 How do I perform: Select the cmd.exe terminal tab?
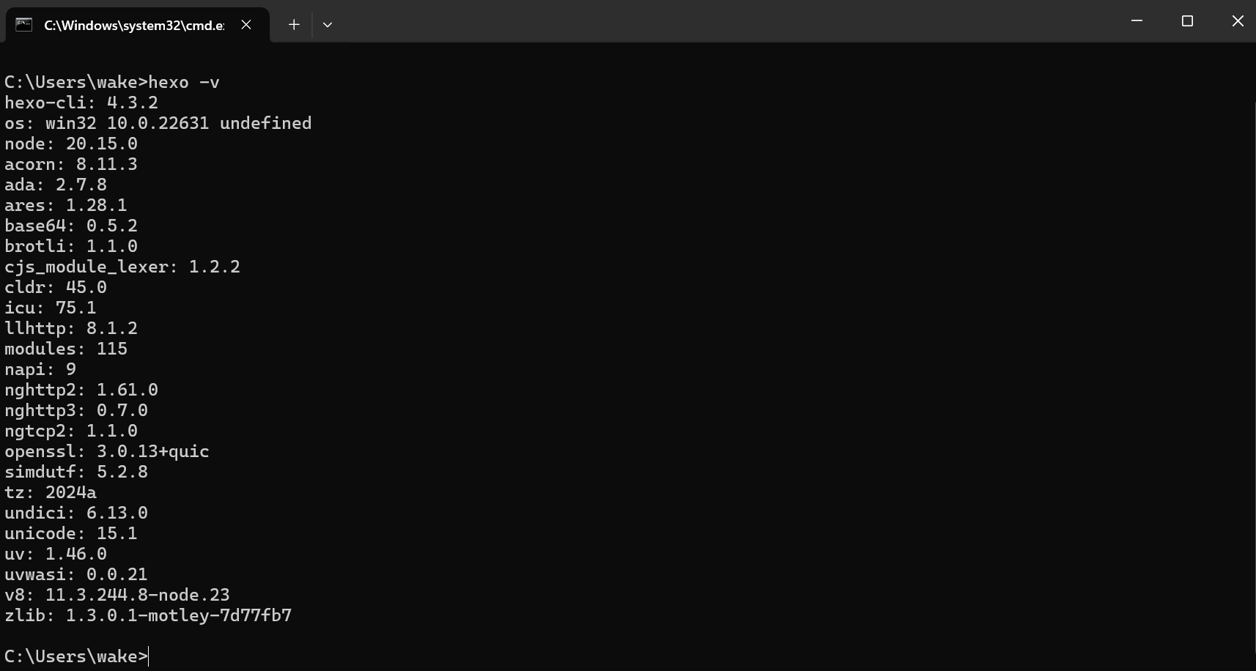pyautogui.click(x=138, y=25)
